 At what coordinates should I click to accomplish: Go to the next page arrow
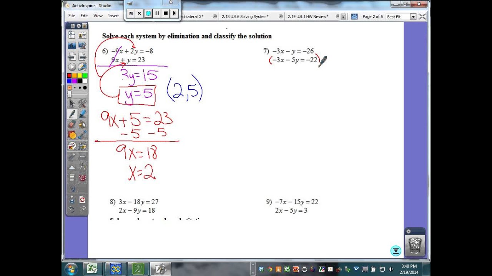tap(82, 56)
